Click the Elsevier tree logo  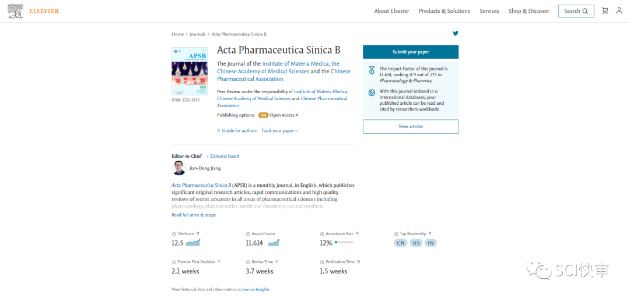click(15, 11)
